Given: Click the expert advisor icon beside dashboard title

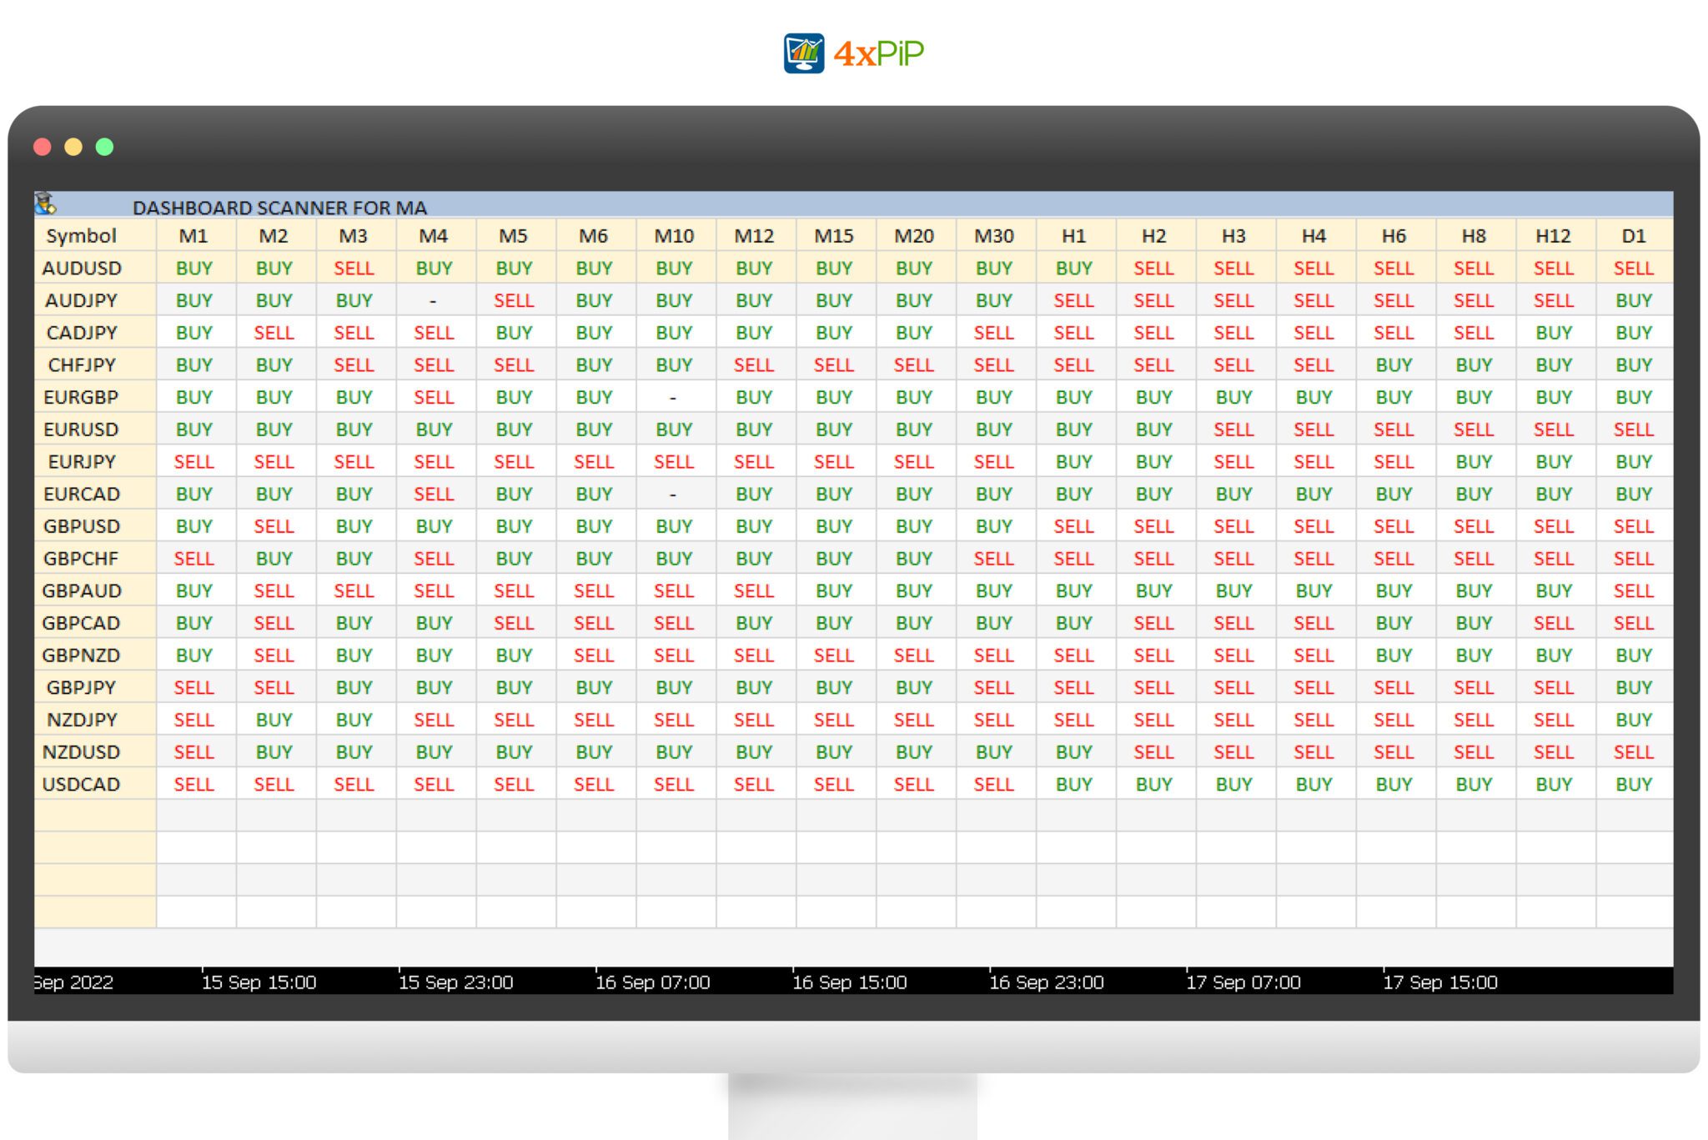Looking at the screenshot, I should (x=46, y=203).
